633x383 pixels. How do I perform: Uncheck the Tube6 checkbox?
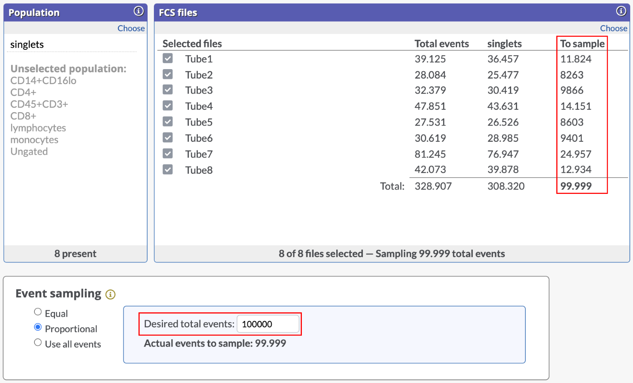click(x=168, y=137)
